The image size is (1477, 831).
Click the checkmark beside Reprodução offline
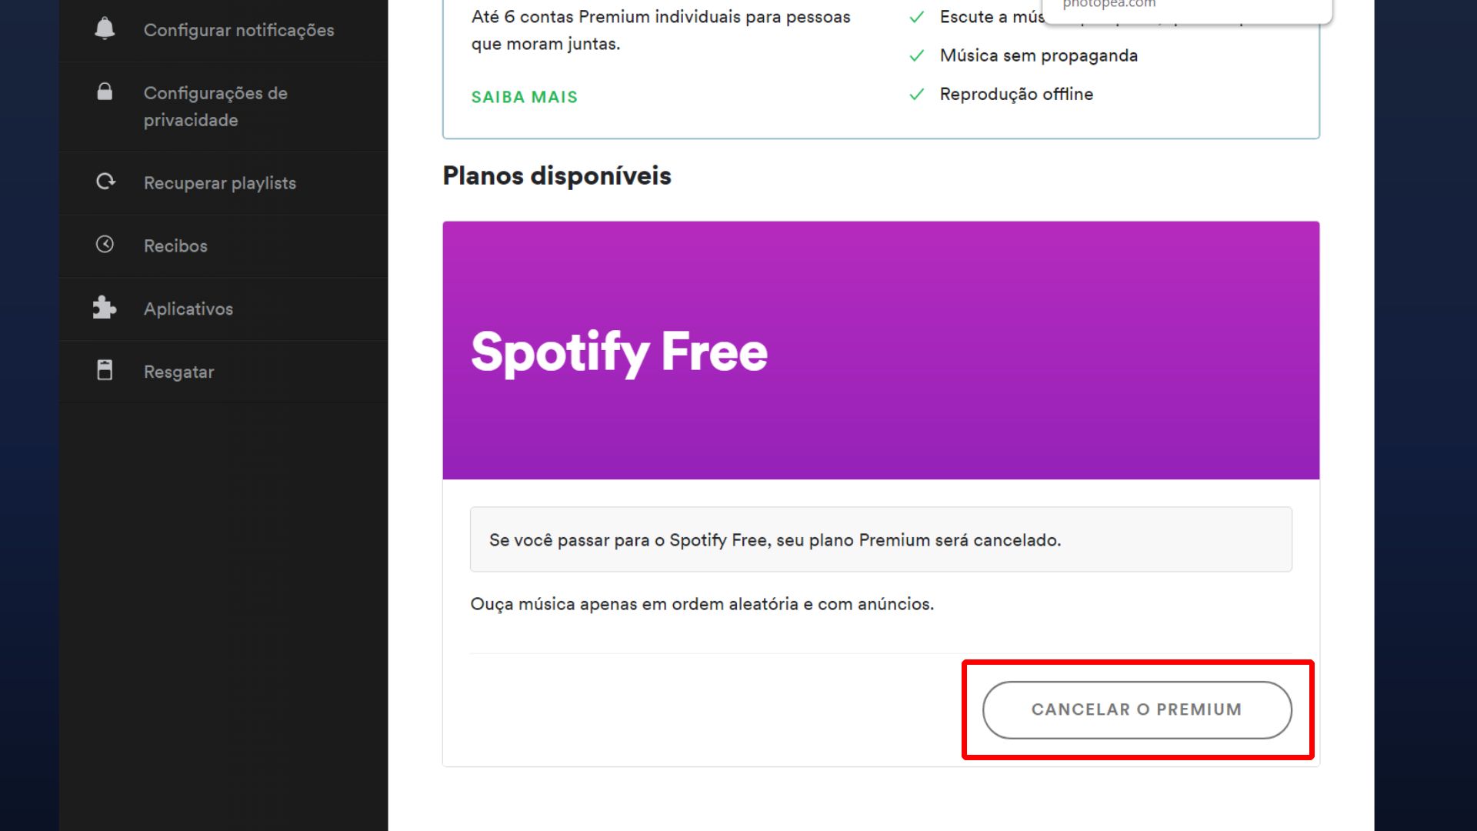click(x=917, y=94)
